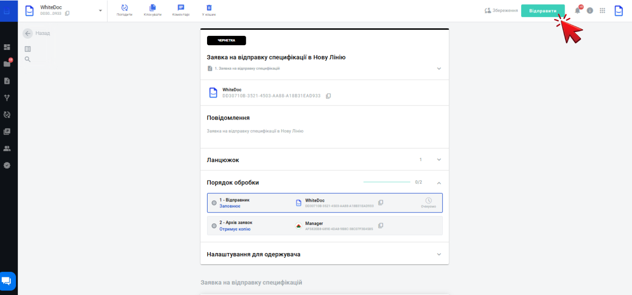Click the Заявка на відправку специфікацій heading below the card
Viewport: 632px width, 295px height.
click(x=251, y=282)
